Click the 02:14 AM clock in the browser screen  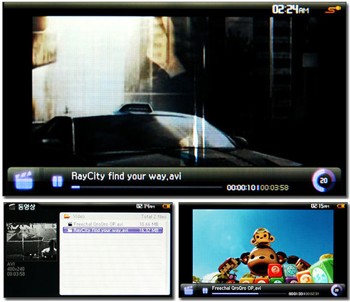(145, 206)
